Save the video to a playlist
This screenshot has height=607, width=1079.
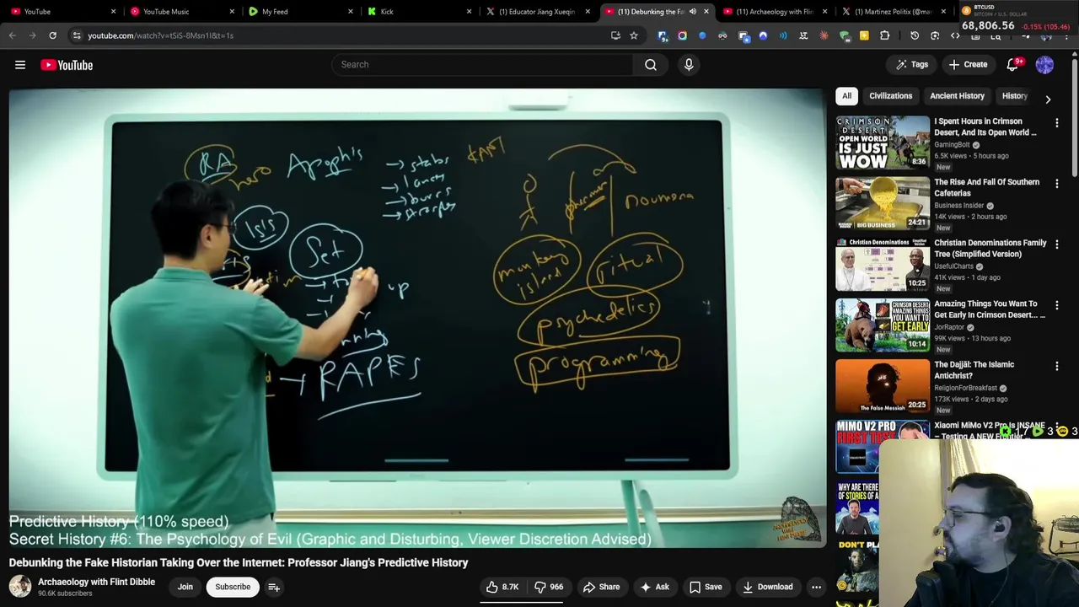click(706, 587)
